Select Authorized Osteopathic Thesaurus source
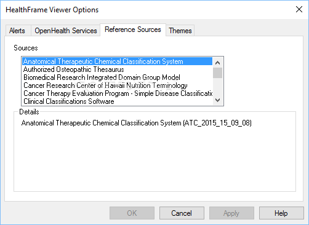 coord(117,69)
